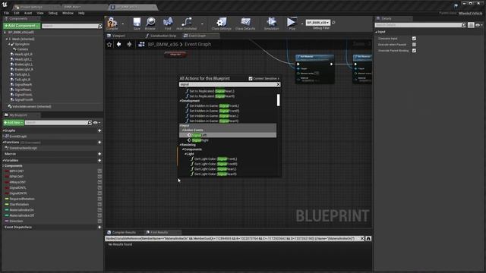Add new macro with plus icon
Image resolution: width=486 pixels, height=273 pixels.
coord(99,154)
